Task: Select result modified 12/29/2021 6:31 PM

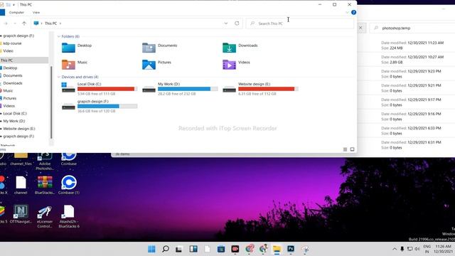Action: [406, 145]
